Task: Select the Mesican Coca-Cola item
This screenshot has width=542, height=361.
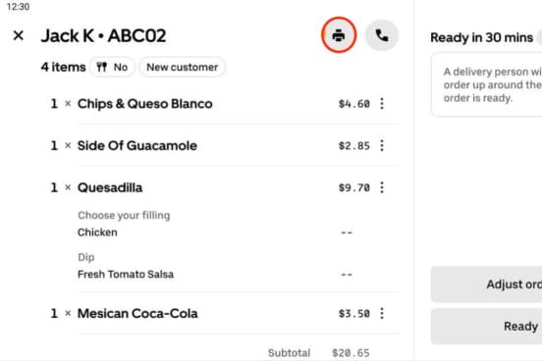Action: [137, 313]
